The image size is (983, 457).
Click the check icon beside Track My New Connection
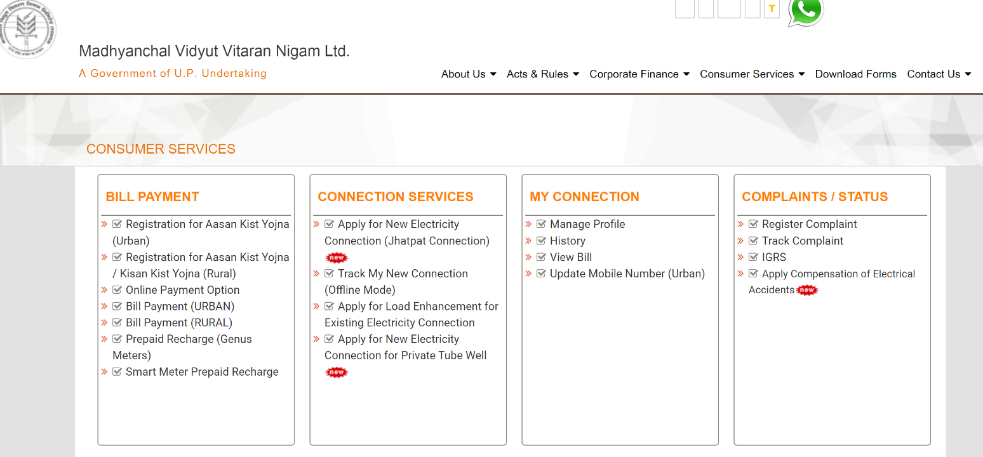[x=329, y=273]
